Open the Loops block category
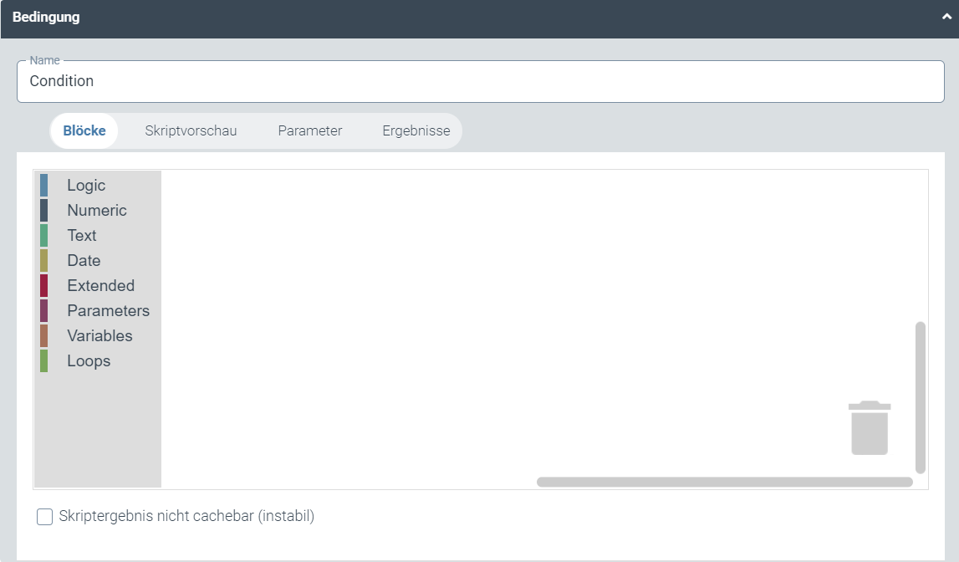Screen dimensions: 959x562 click(x=88, y=360)
